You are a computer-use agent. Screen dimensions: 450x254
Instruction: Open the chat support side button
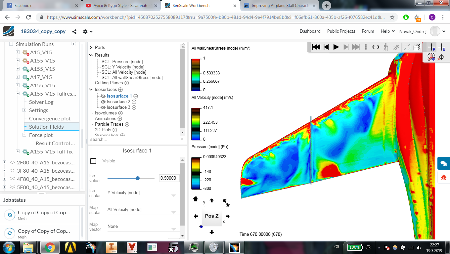(443, 163)
